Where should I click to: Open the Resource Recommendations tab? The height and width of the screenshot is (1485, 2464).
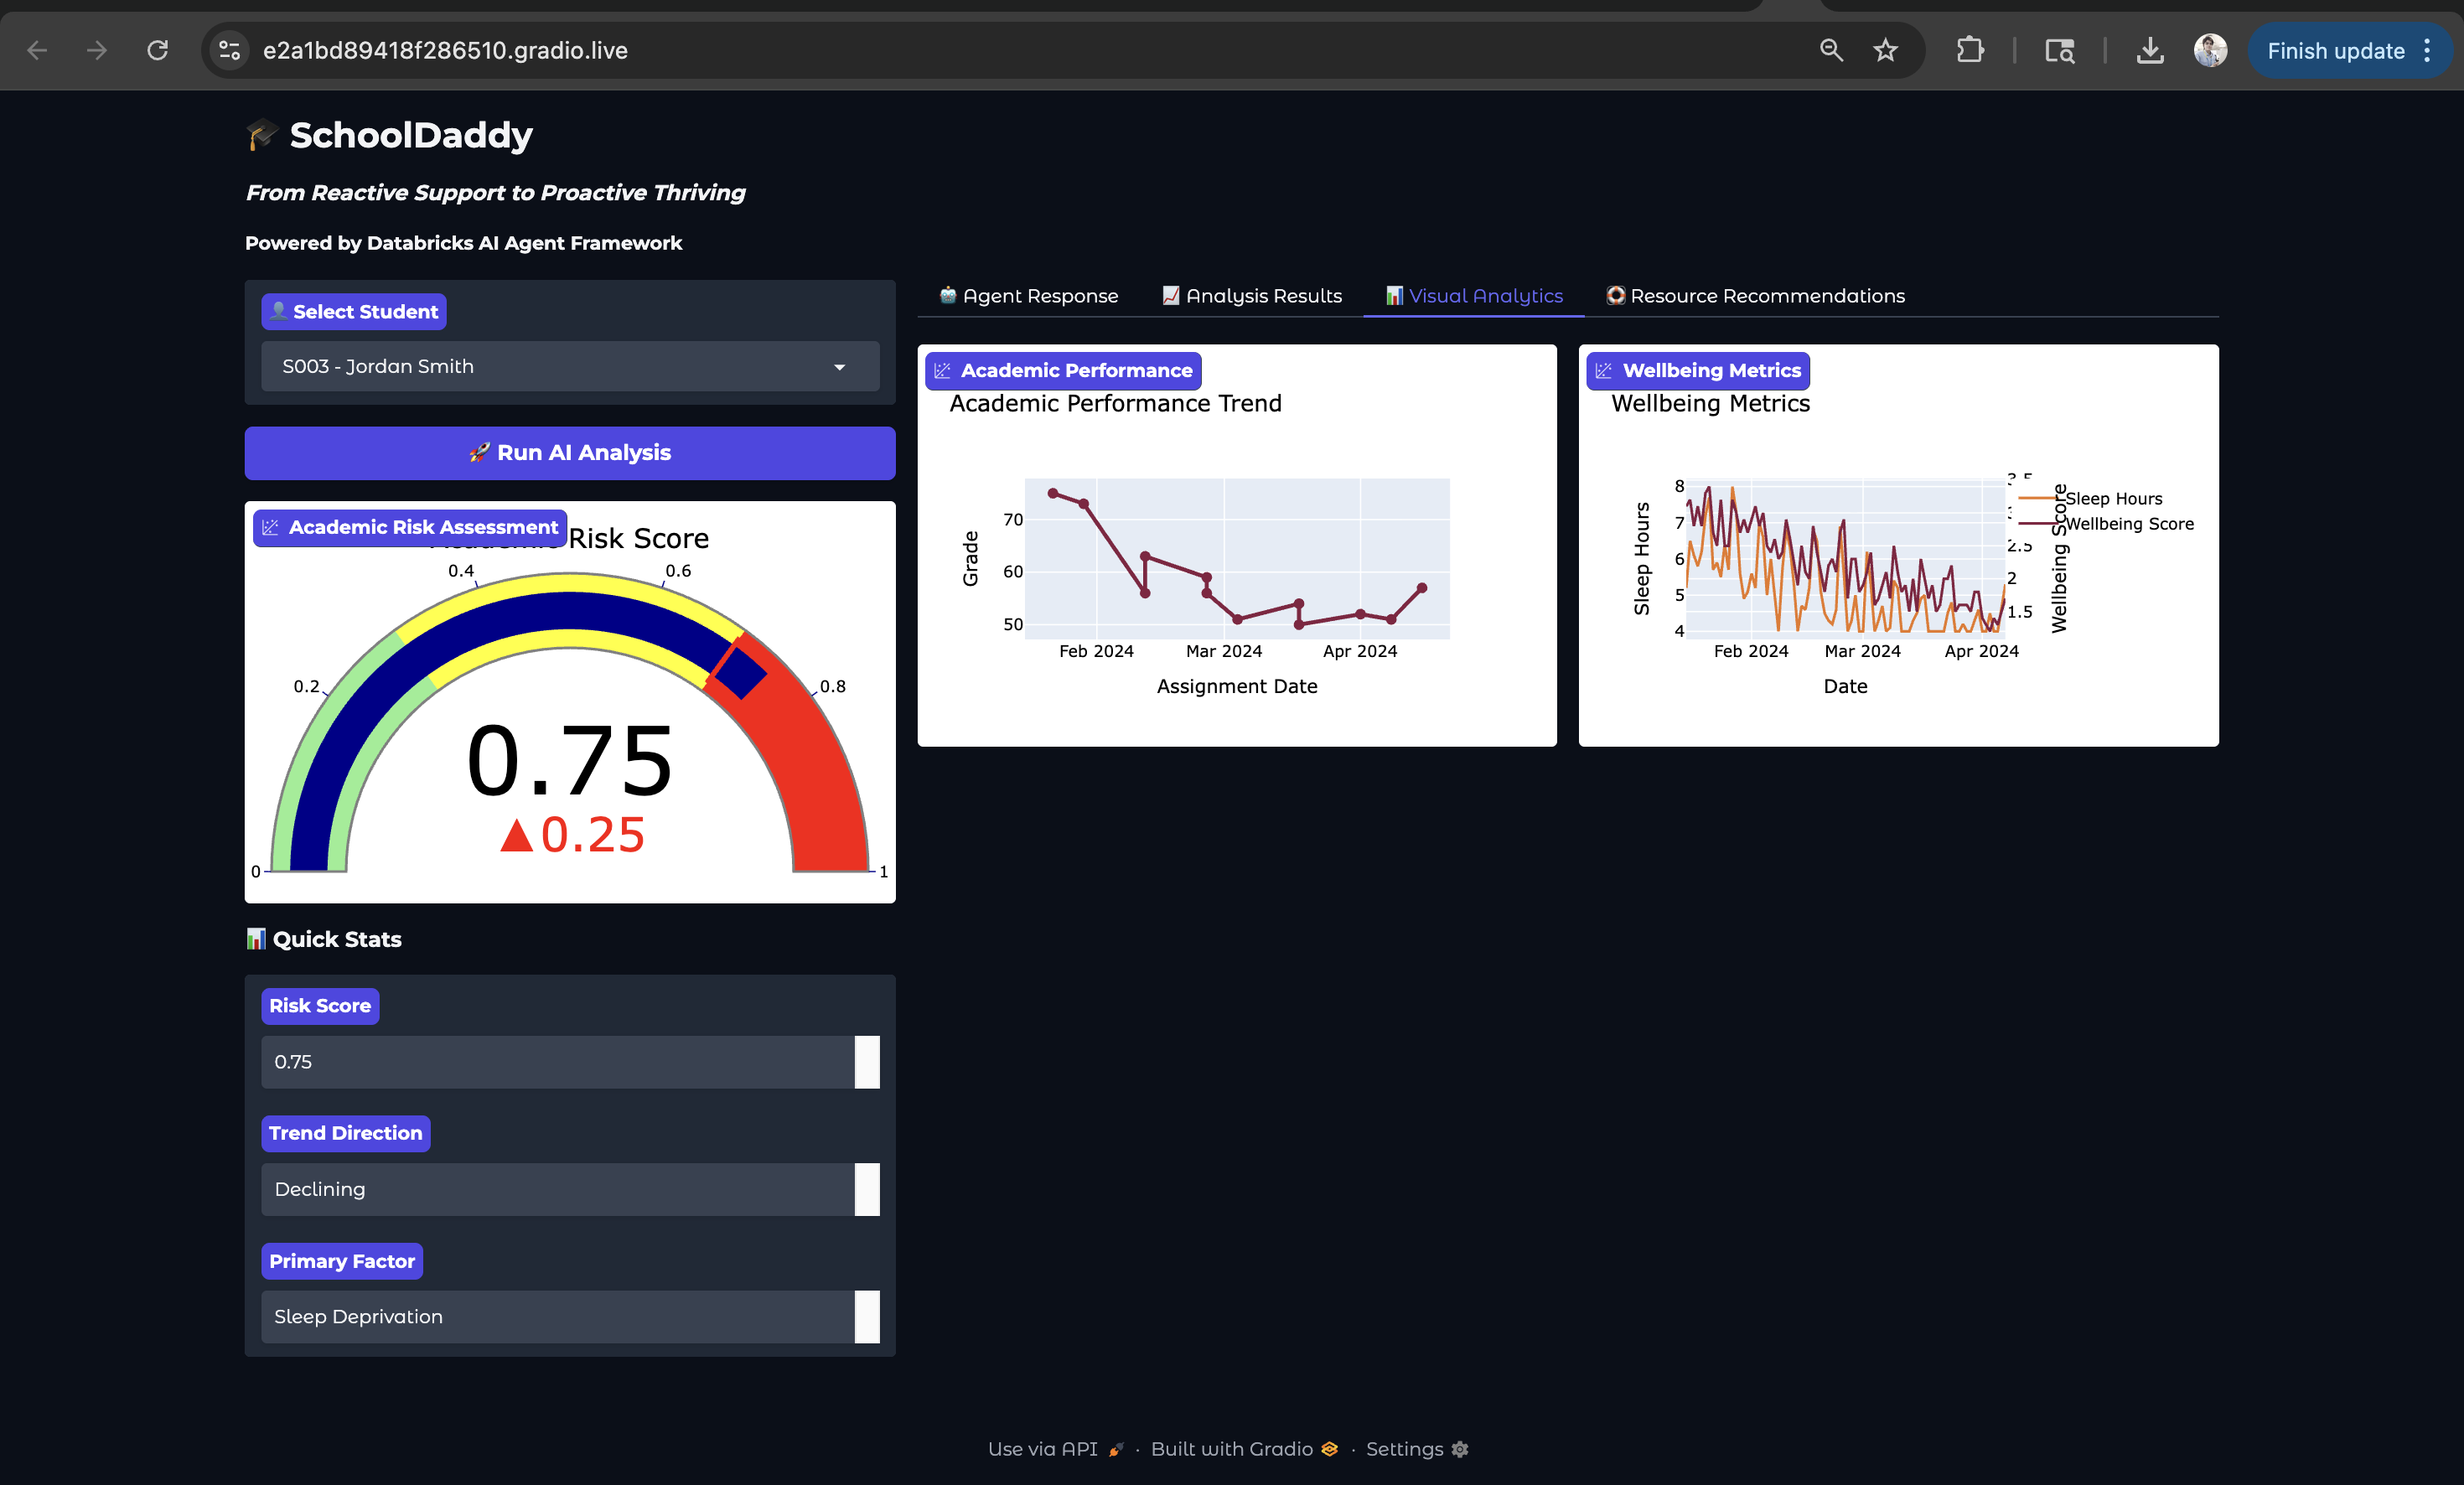1755,296
